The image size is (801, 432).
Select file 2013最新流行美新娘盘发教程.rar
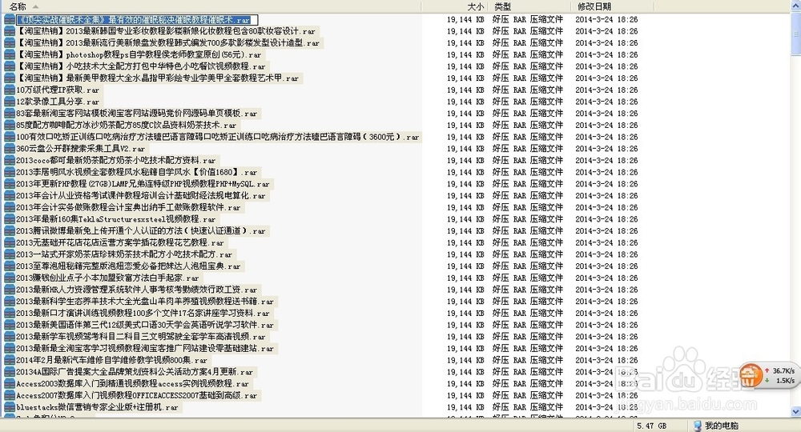click(x=167, y=43)
